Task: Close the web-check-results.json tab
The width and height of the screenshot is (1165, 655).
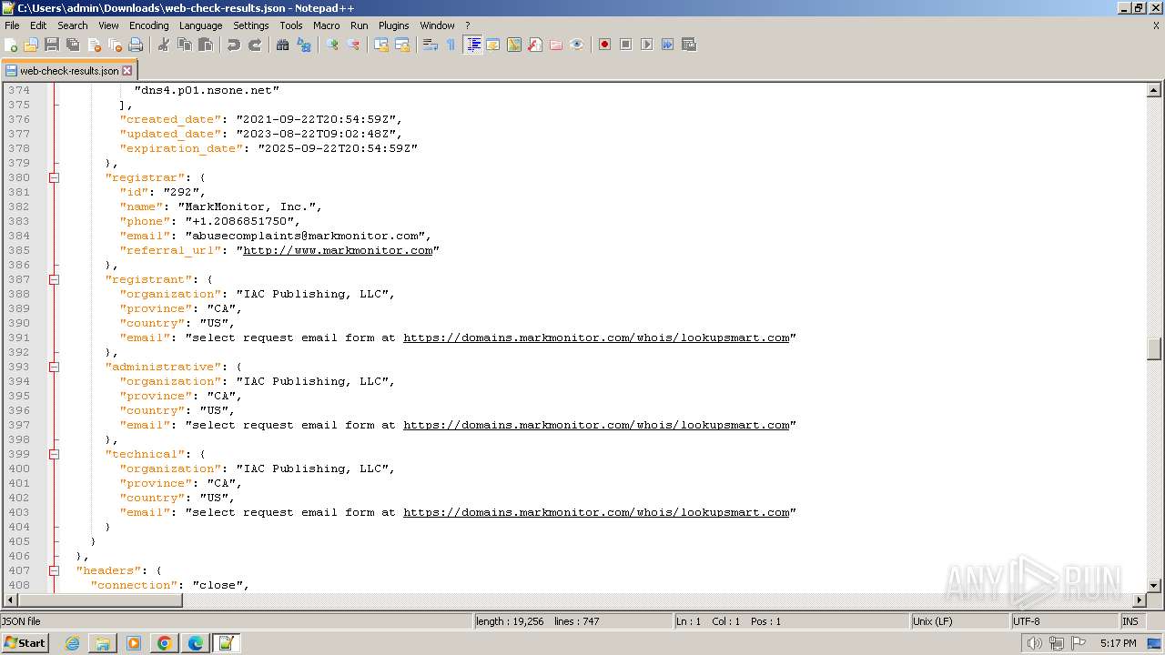Action: click(x=127, y=70)
